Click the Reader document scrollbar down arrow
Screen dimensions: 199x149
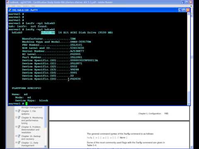point(192,147)
